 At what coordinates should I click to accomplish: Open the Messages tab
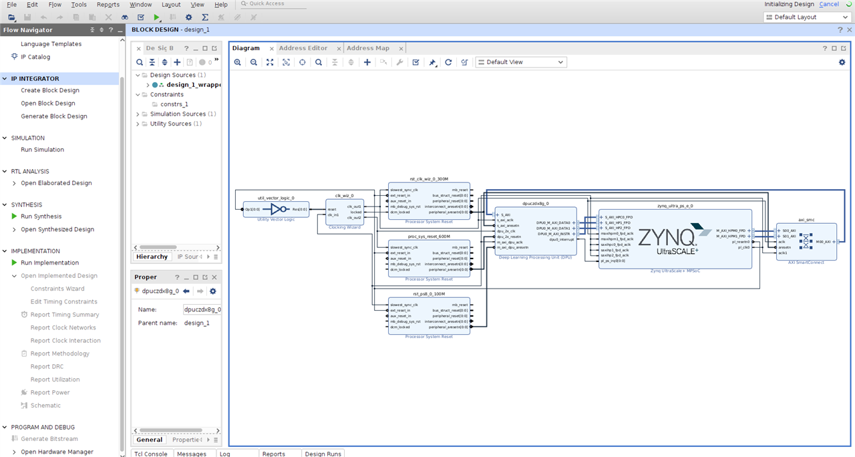pos(192,454)
